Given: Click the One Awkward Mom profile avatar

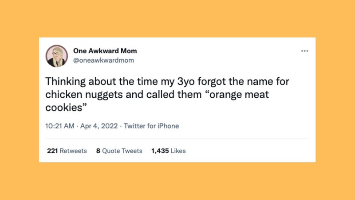Looking at the screenshot, I should point(56,56).
